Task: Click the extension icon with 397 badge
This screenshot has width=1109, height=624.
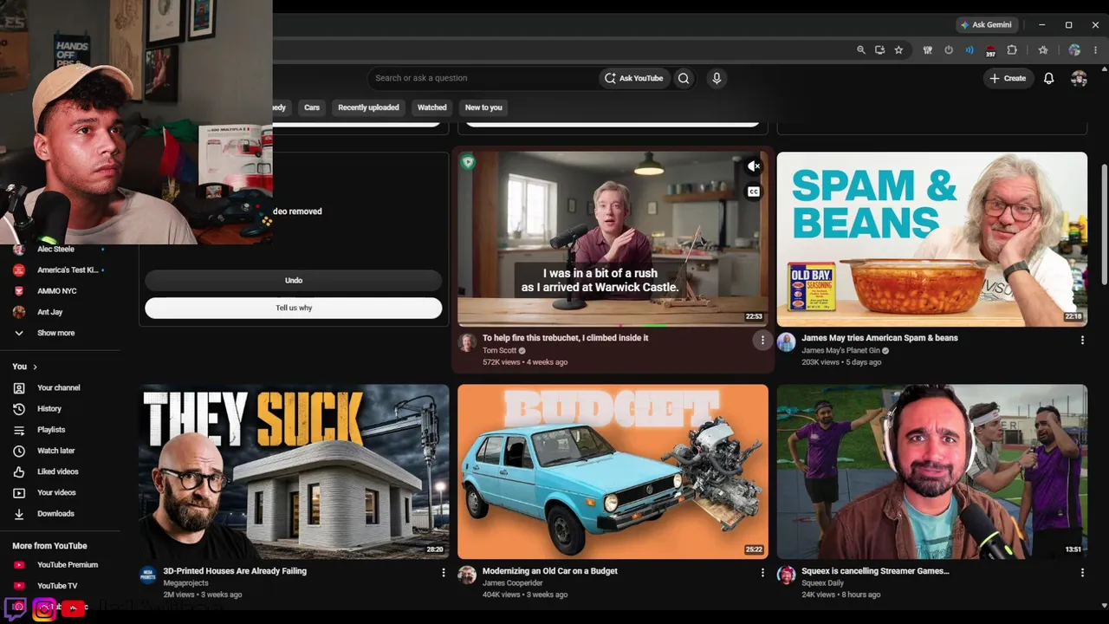Action: (x=990, y=51)
